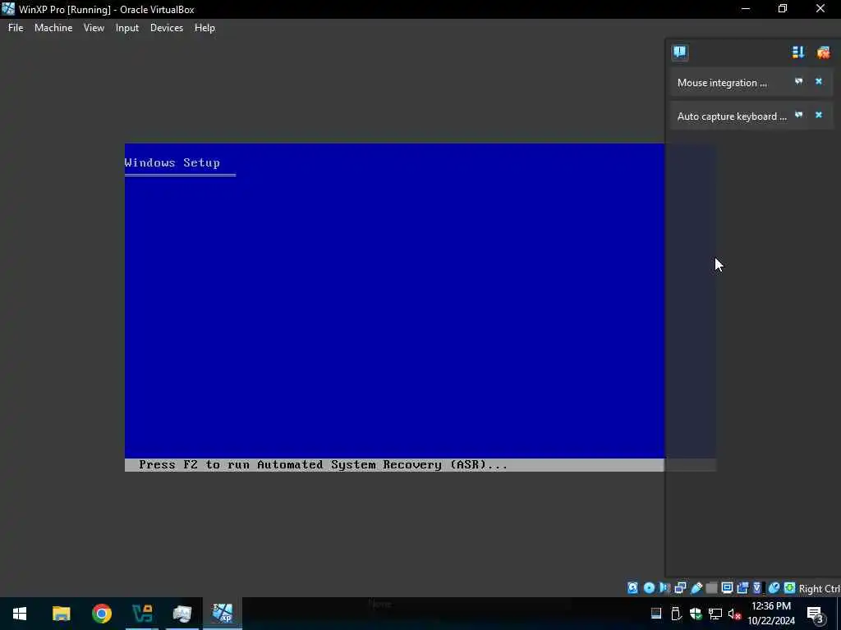The height and width of the screenshot is (630, 841).
Task: Click the Right Ctrl host key label
Action: 820,589
